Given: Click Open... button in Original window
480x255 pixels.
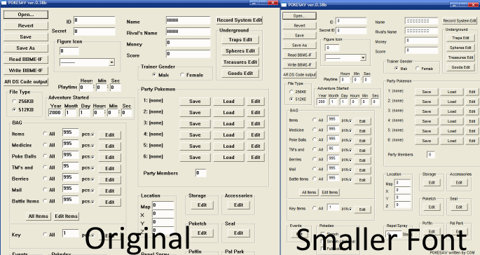Looking at the screenshot, I should tap(26, 15).
